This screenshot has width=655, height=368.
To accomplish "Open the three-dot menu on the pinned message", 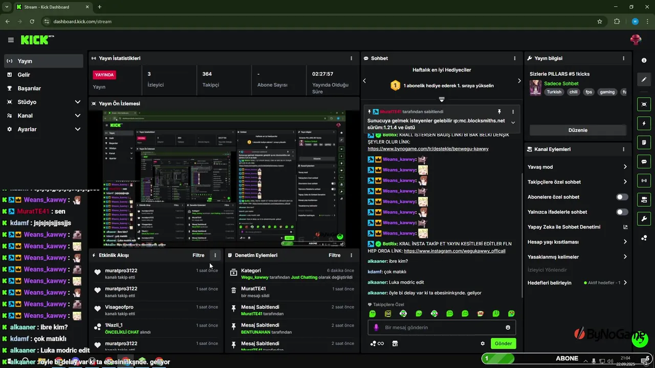I will pos(513,111).
